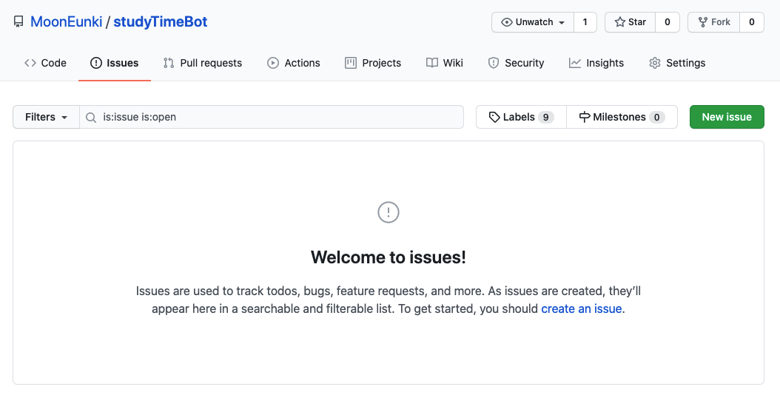This screenshot has width=780, height=412.
Task: Click the star icon to star repository
Action: pos(619,22)
